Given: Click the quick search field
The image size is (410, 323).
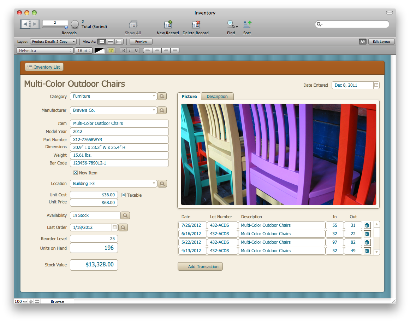Looking at the screenshot, I should 352,24.
